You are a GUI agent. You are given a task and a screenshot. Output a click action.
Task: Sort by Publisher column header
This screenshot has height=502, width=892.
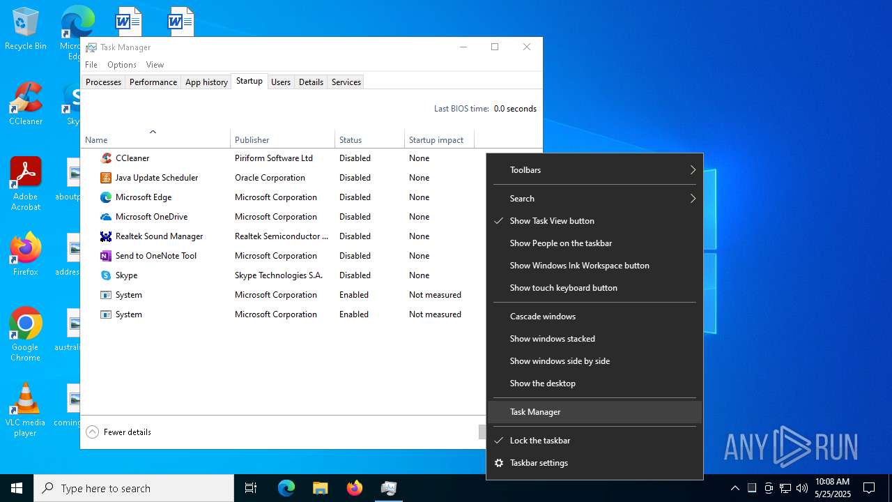click(282, 139)
